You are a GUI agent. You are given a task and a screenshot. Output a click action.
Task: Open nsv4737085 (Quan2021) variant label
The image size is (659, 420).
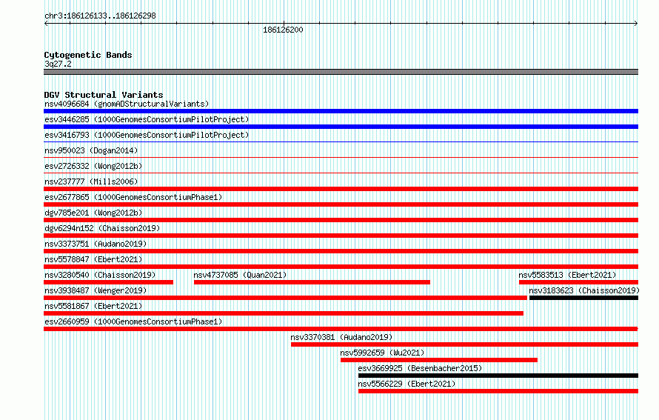tap(240, 275)
